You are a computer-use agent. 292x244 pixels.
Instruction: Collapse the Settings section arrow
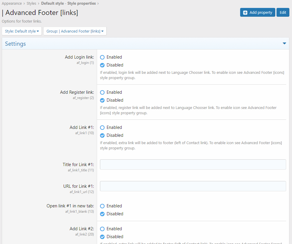[x=284, y=44]
